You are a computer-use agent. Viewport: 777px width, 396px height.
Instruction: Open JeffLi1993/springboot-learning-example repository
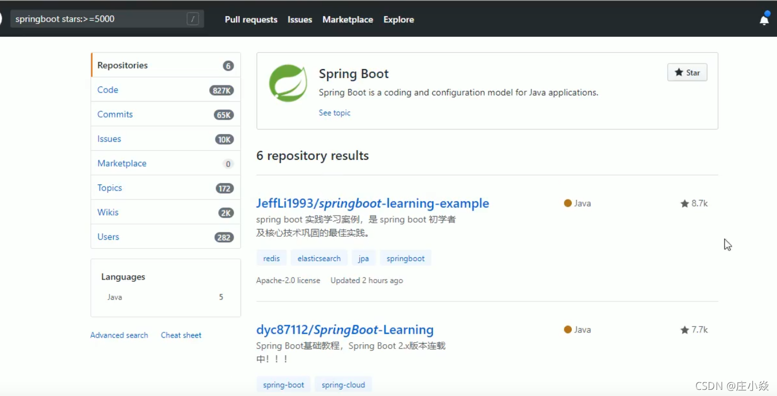coord(373,203)
